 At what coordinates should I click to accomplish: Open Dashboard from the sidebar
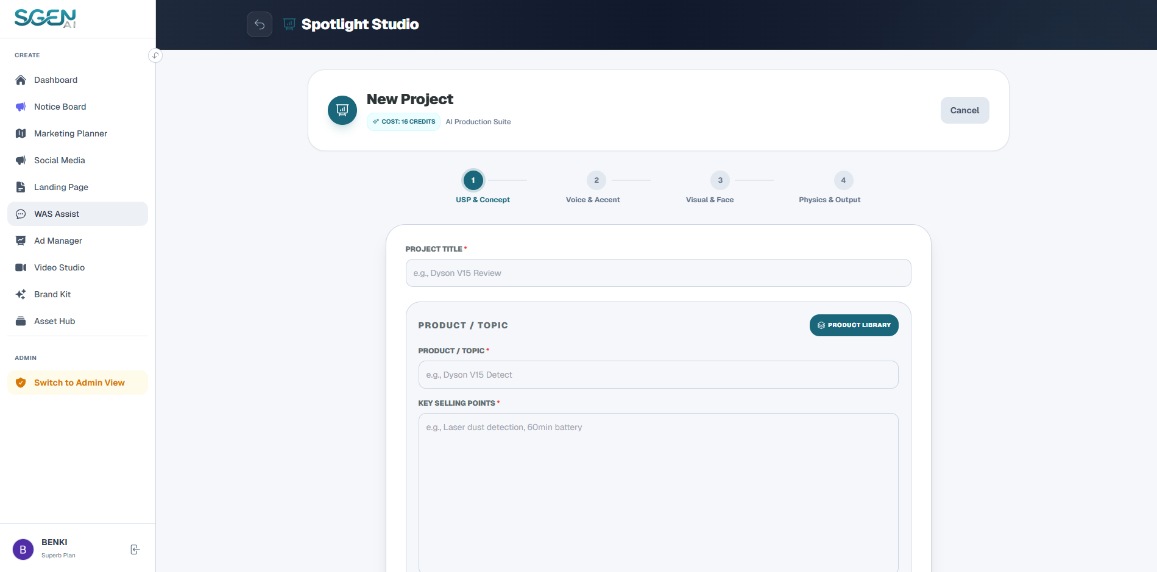click(77, 80)
